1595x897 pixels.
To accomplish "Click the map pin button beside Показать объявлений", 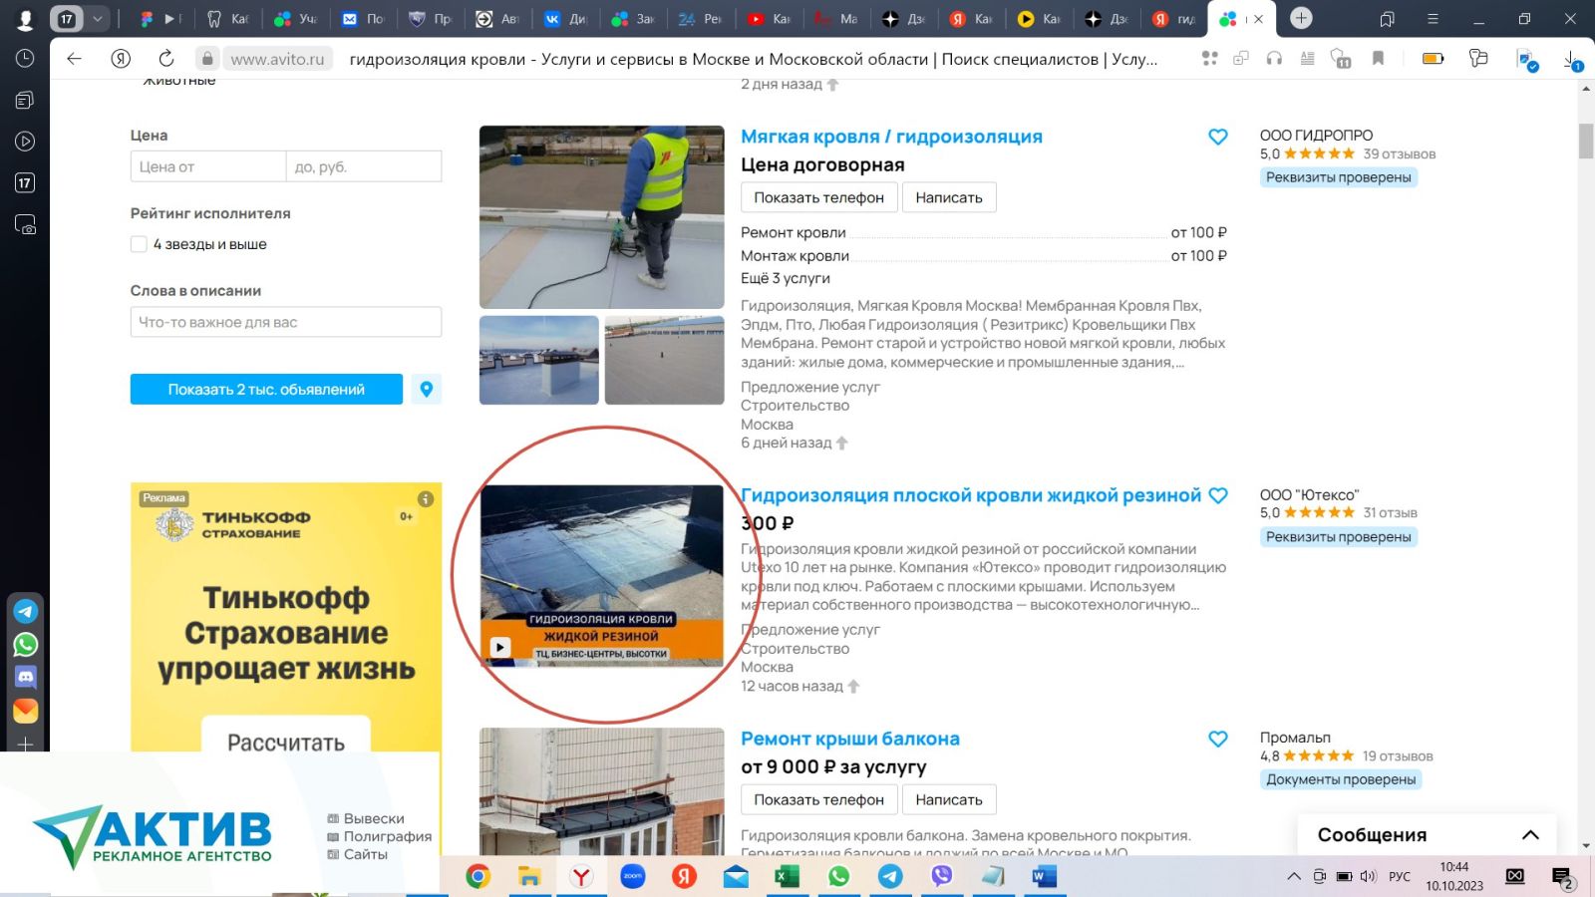I will tap(426, 389).
